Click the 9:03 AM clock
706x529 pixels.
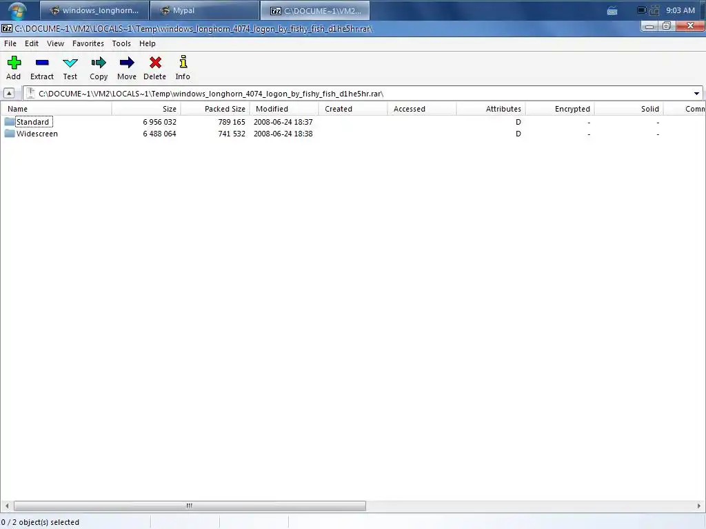680,10
